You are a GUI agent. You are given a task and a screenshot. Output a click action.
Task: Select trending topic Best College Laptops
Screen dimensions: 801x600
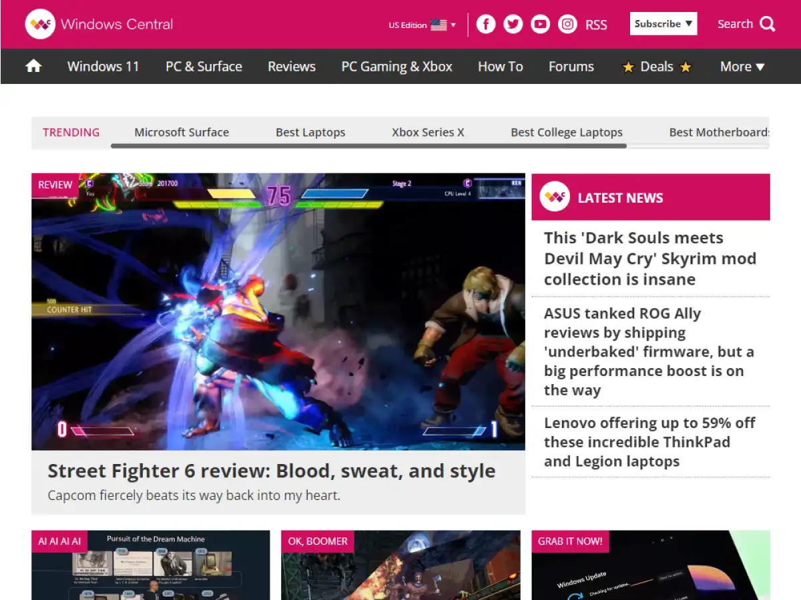tap(567, 132)
